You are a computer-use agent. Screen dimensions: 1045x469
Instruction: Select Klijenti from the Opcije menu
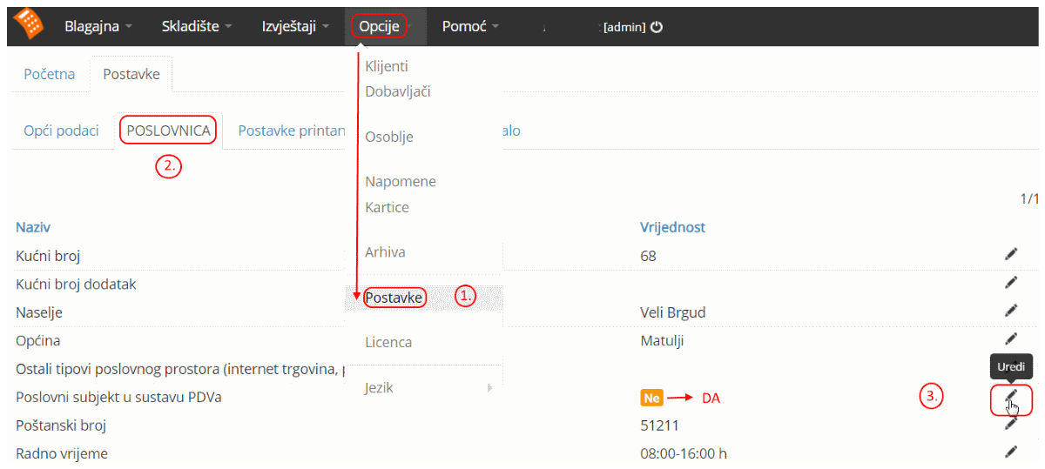point(387,66)
